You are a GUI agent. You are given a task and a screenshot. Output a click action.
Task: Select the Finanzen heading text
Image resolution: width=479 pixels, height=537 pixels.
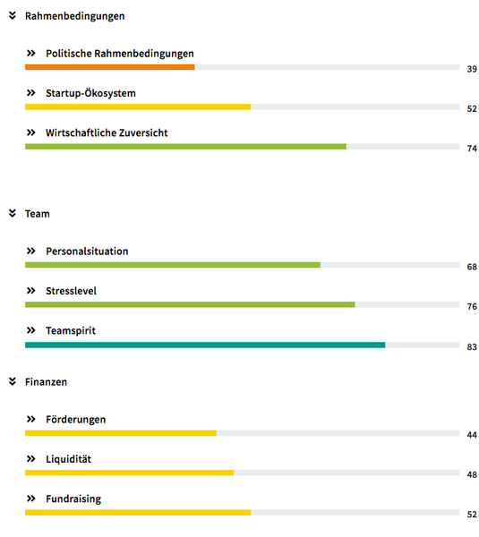point(46,382)
